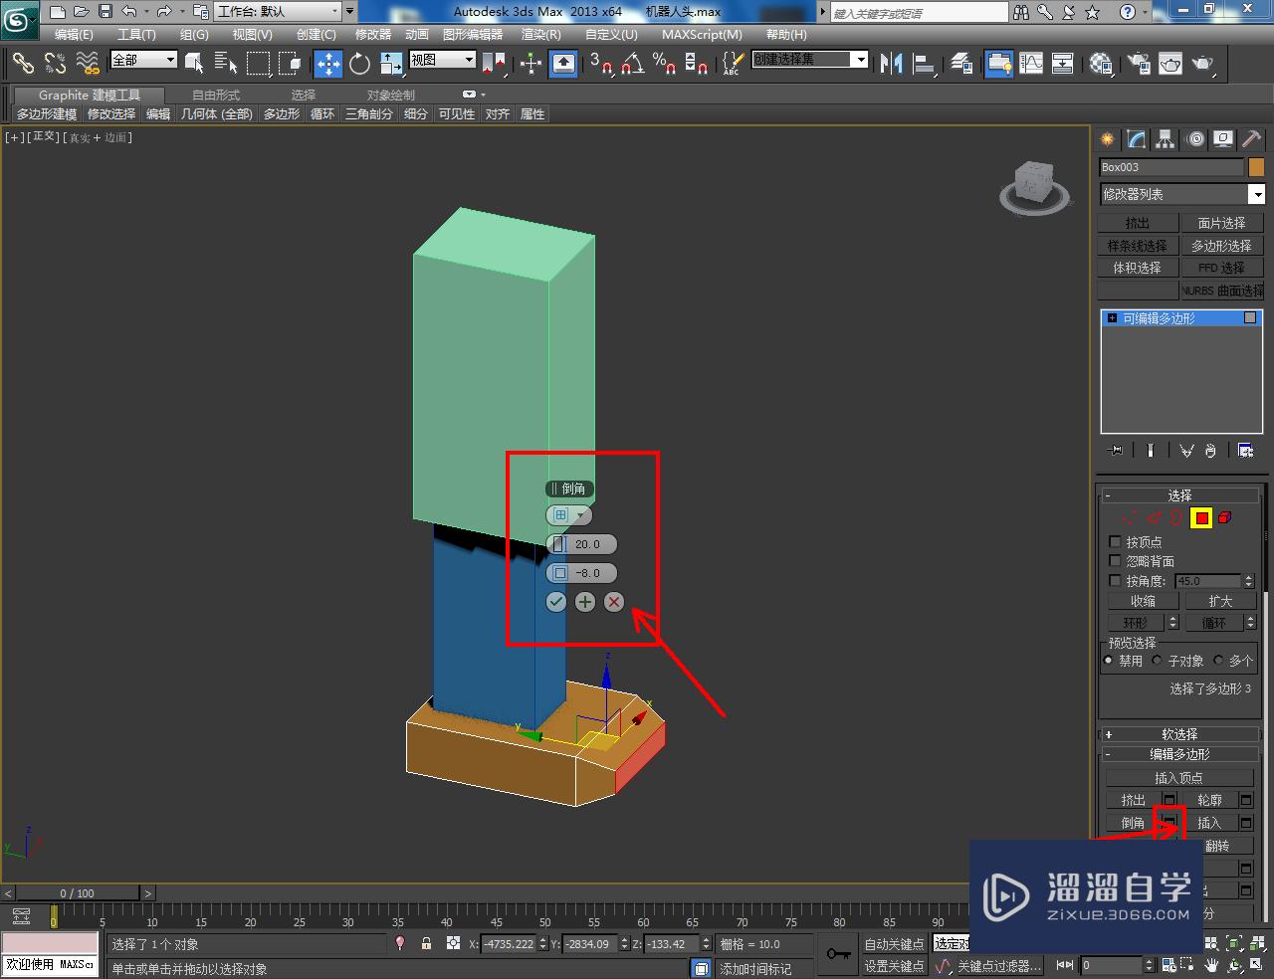Select Element sub-object level icon

[x=1225, y=517]
